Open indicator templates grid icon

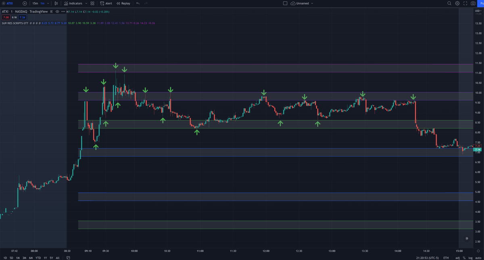[92, 3]
